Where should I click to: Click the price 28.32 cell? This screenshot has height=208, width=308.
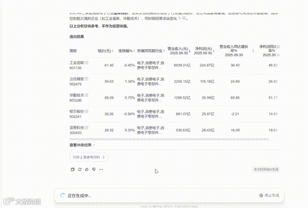click(x=109, y=130)
